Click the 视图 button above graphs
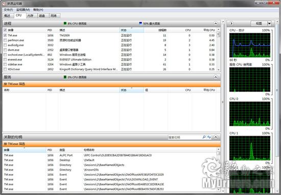The width and height of the screenshot is (281, 195). click(259, 24)
